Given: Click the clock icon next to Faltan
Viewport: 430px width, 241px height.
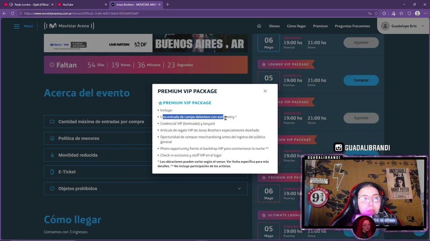Looking at the screenshot, I should [x=52, y=65].
